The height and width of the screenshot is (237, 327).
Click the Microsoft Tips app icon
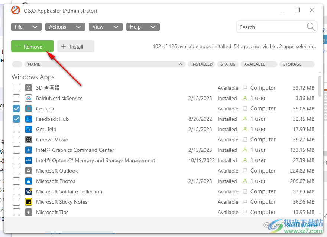29,212
